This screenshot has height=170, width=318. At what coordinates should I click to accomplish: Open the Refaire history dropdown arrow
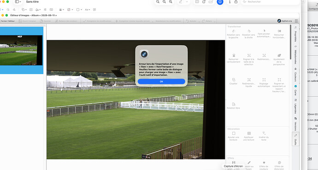click(215, 21)
